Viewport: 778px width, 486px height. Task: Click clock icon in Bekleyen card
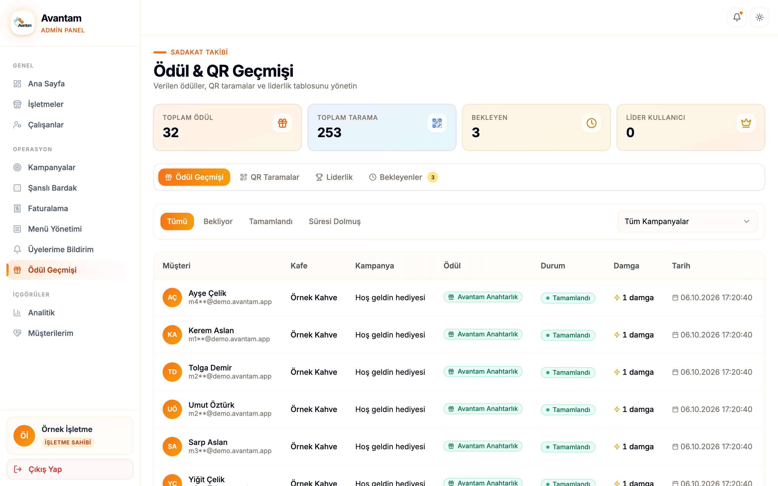tap(591, 123)
